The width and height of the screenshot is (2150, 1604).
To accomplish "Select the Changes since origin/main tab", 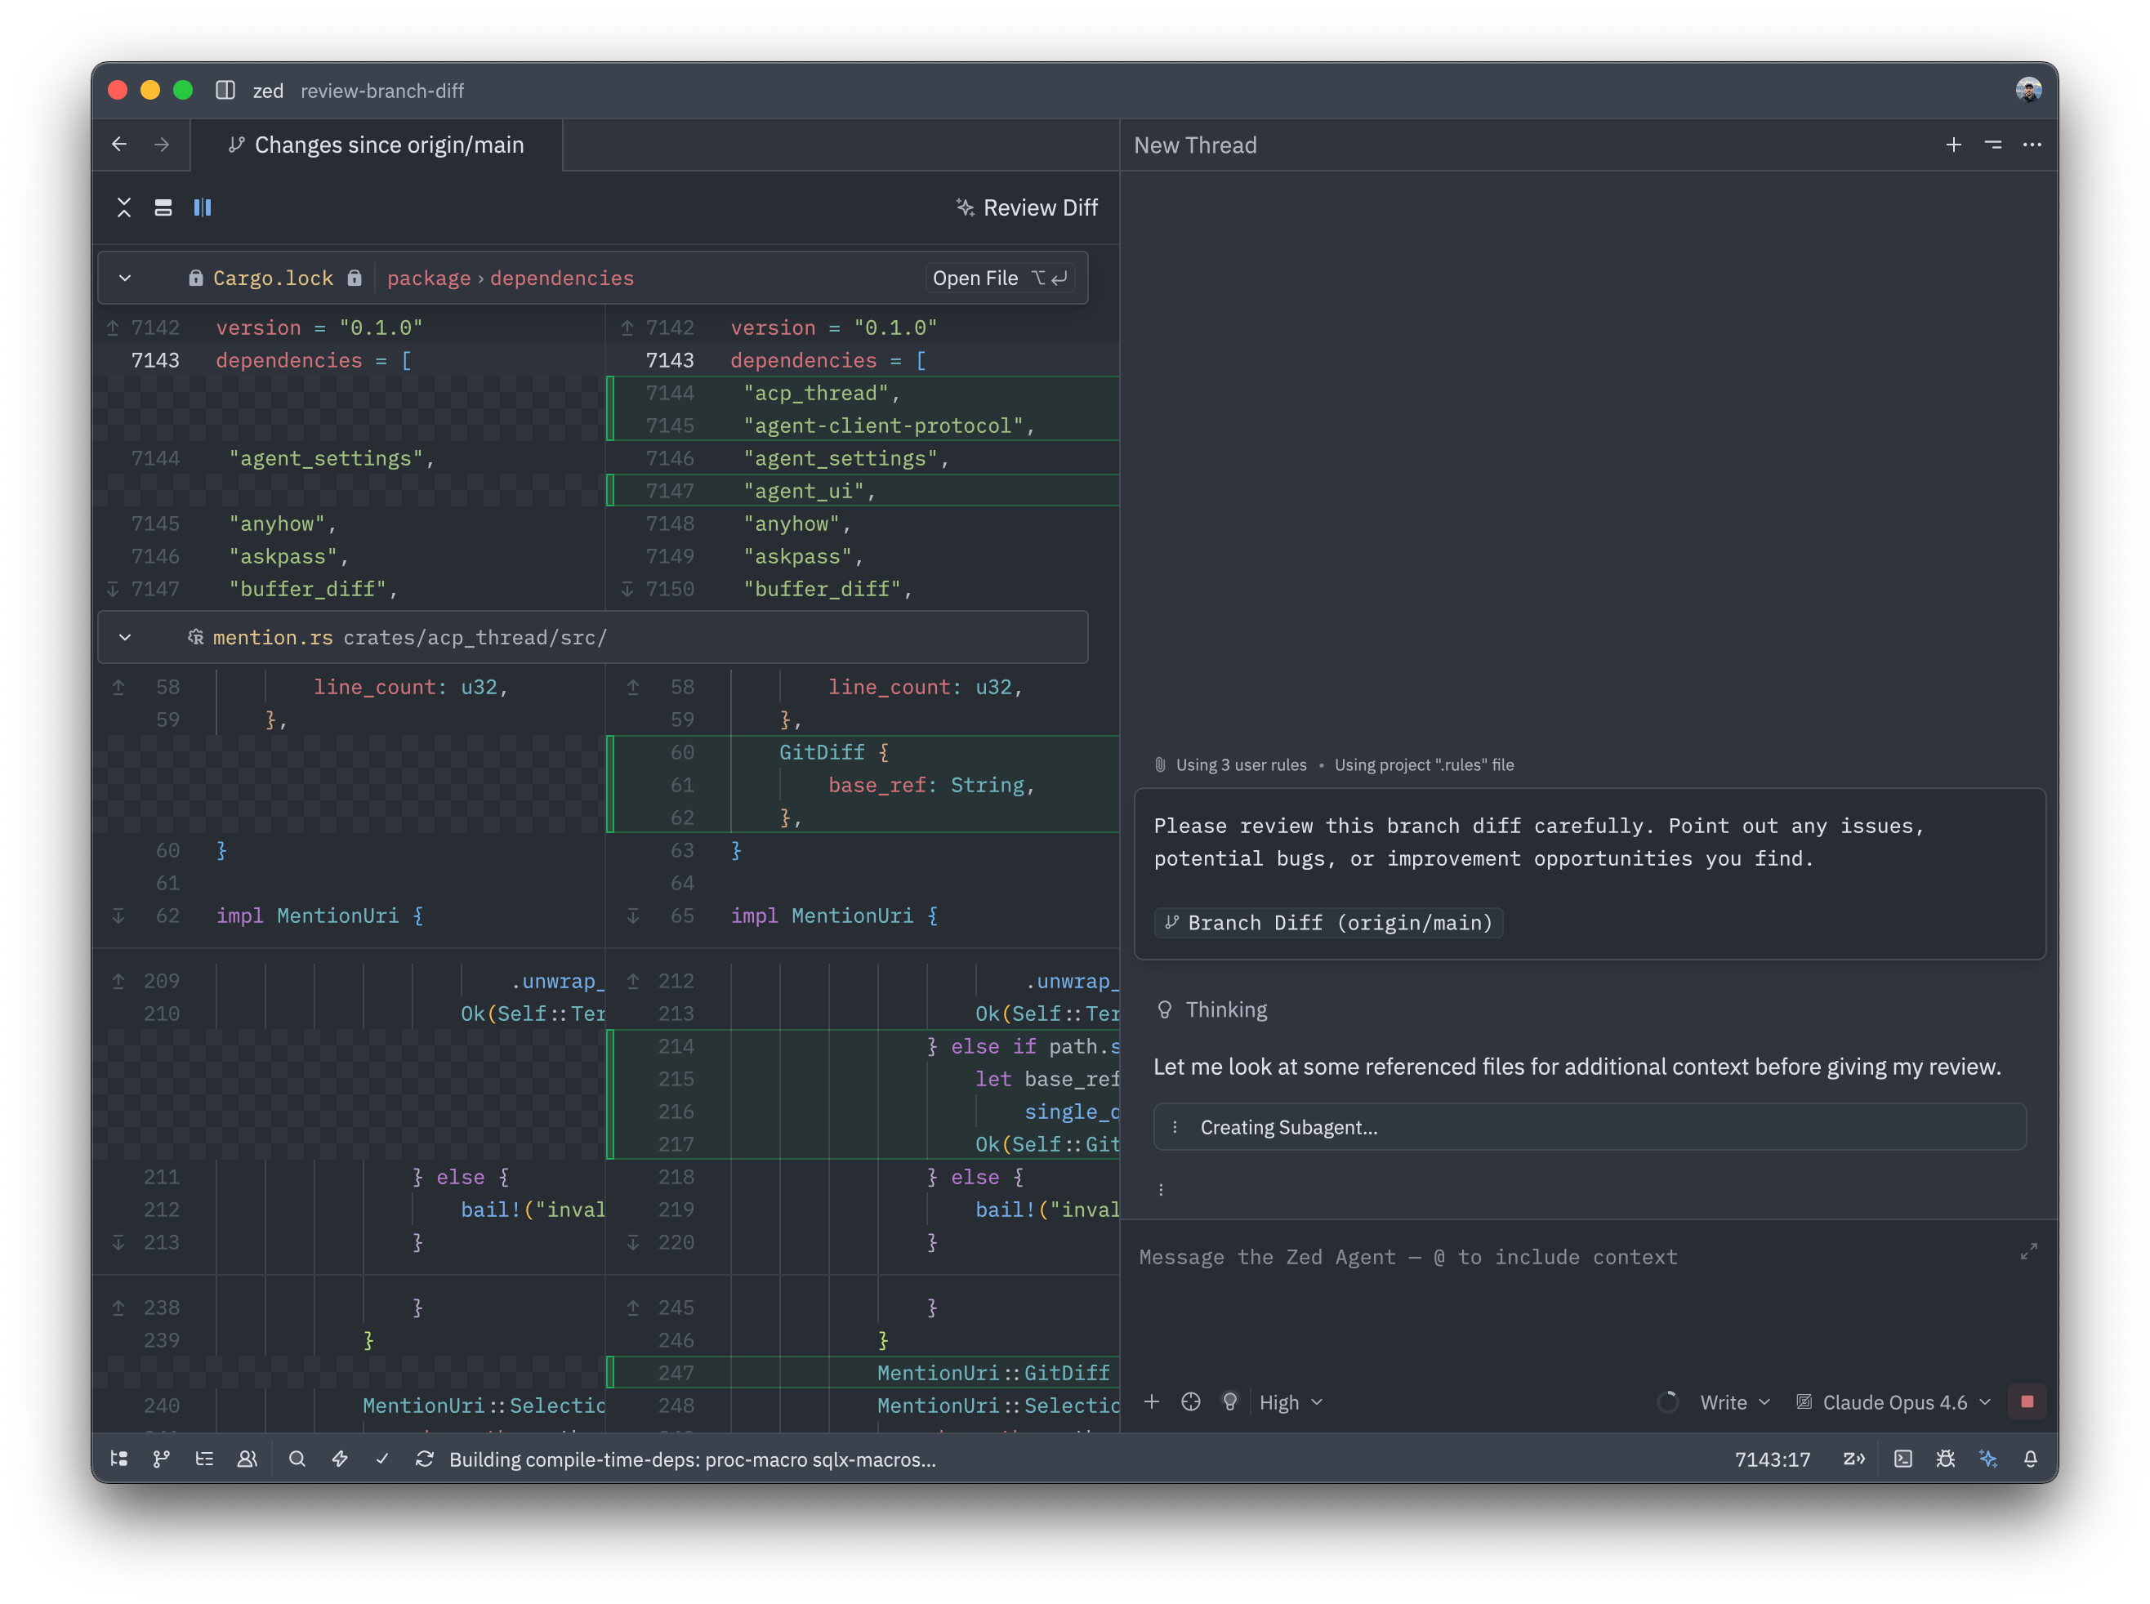I will click(x=377, y=145).
